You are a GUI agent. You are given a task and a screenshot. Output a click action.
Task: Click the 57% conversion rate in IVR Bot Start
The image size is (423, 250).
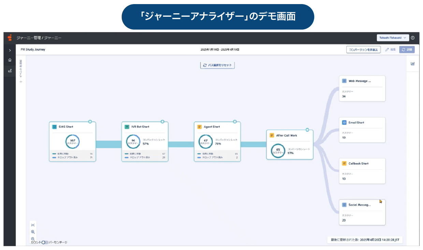pos(146,144)
